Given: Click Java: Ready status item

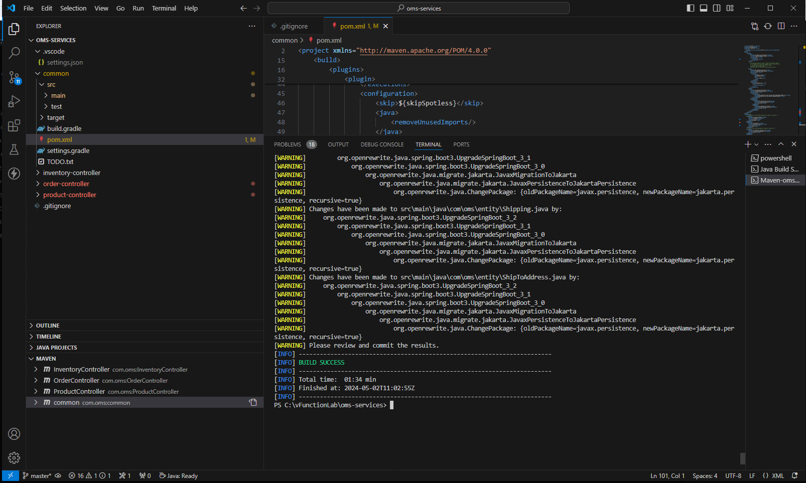Looking at the screenshot, I should point(179,475).
